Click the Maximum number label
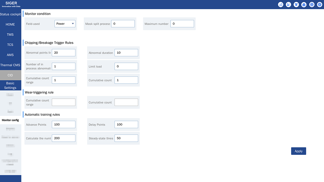Image resolution: width=324 pixels, height=182 pixels. coord(156,24)
